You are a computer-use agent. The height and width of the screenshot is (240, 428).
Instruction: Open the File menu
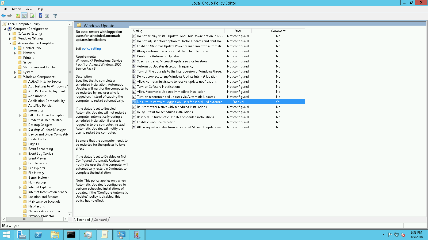pos(5,9)
